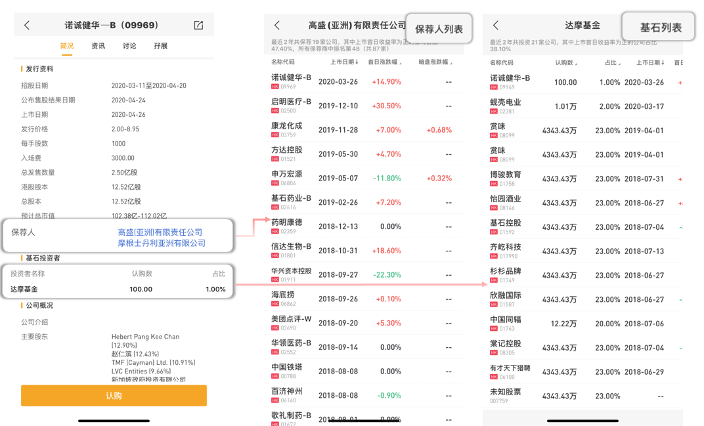Image resolution: width=704 pixels, height=426 pixels.
Task: Go back from the 高盛(亚洲)有限责任公司 page
Action: (277, 25)
